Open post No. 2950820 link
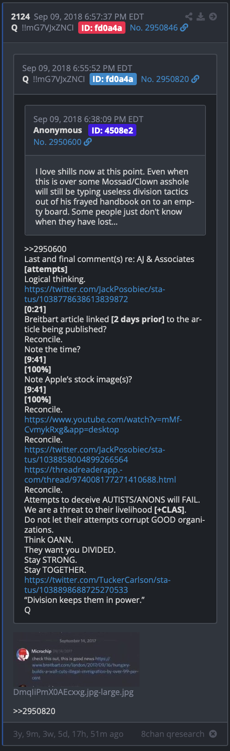This screenshot has width=230, height=751. [165, 79]
